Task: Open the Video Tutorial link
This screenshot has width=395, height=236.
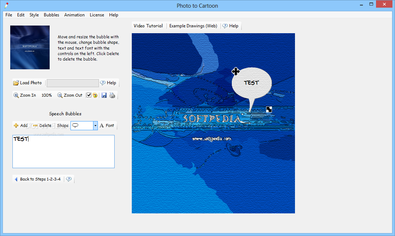Action: pyautogui.click(x=148, y=26)
